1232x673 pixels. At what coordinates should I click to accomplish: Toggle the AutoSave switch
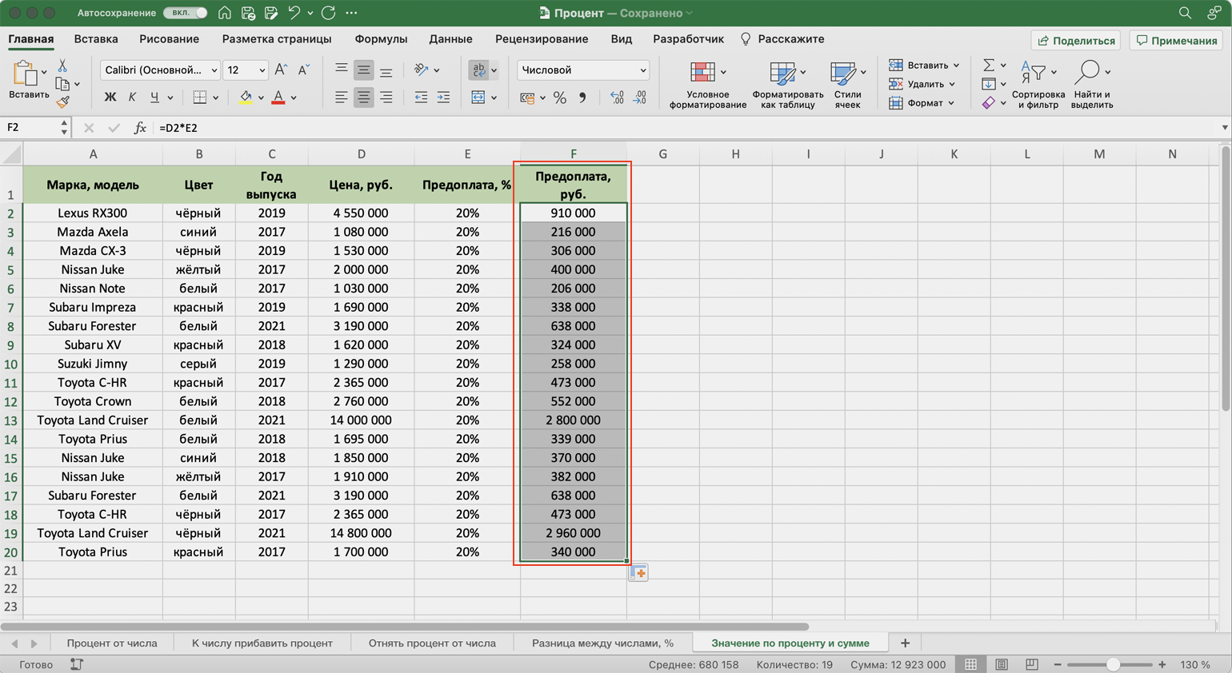tap(185, 13)
